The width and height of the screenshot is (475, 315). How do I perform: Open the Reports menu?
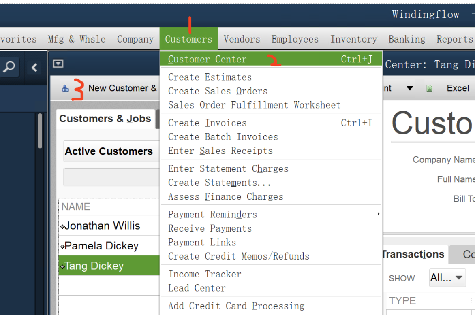coord(454,39)
